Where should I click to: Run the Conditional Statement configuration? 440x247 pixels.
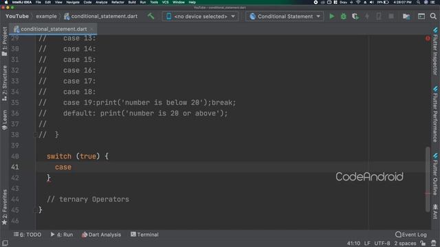331,16
